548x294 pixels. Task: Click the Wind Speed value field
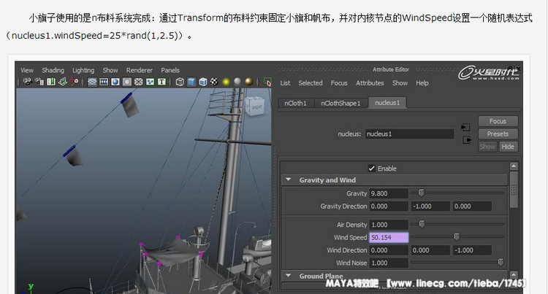[x=389, y=238]
